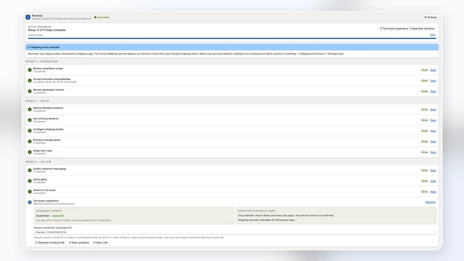Open Settings with the gear icon
This screenshot has width=464, height=261.
430,17
